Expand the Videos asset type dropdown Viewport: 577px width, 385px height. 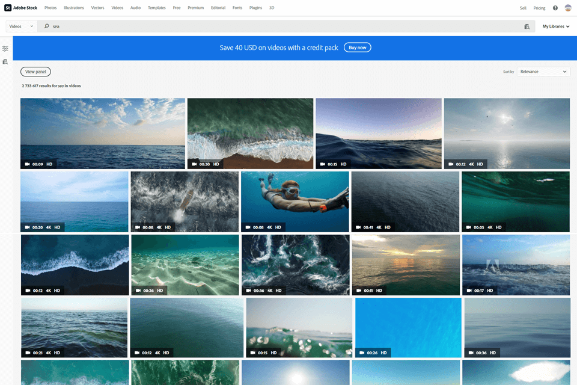pos(22,26)
